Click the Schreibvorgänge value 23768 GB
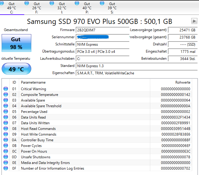Viewport: 199px width, 175px height. click(183, 37)
